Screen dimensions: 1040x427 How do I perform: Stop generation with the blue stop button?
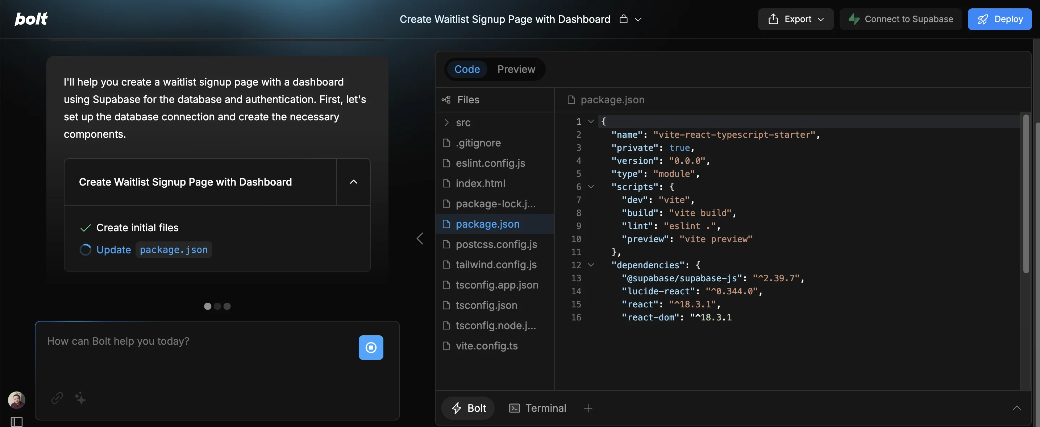(371, 347)
